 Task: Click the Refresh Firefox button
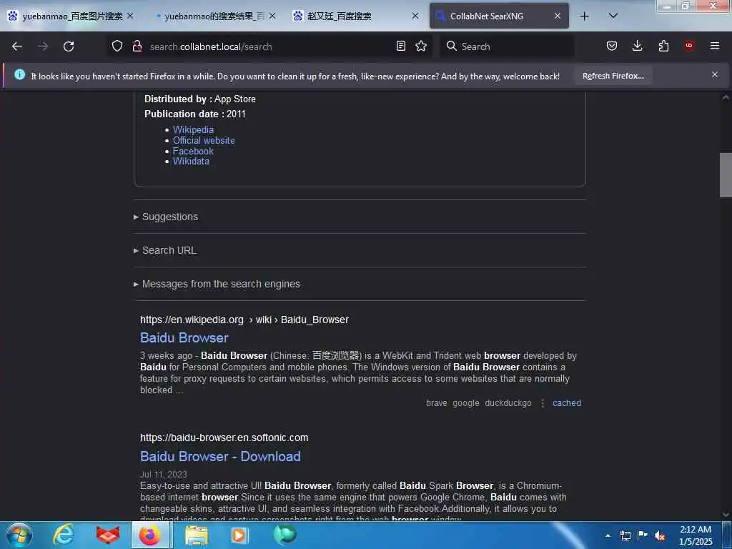(613, 76)
